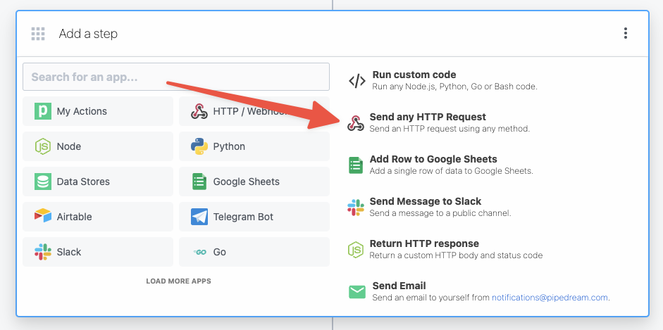This screenshot has height=330, width=663.
Task: Click the webhook icon in the HTTP / Webhook tile
Action: (x=199, y=111)
